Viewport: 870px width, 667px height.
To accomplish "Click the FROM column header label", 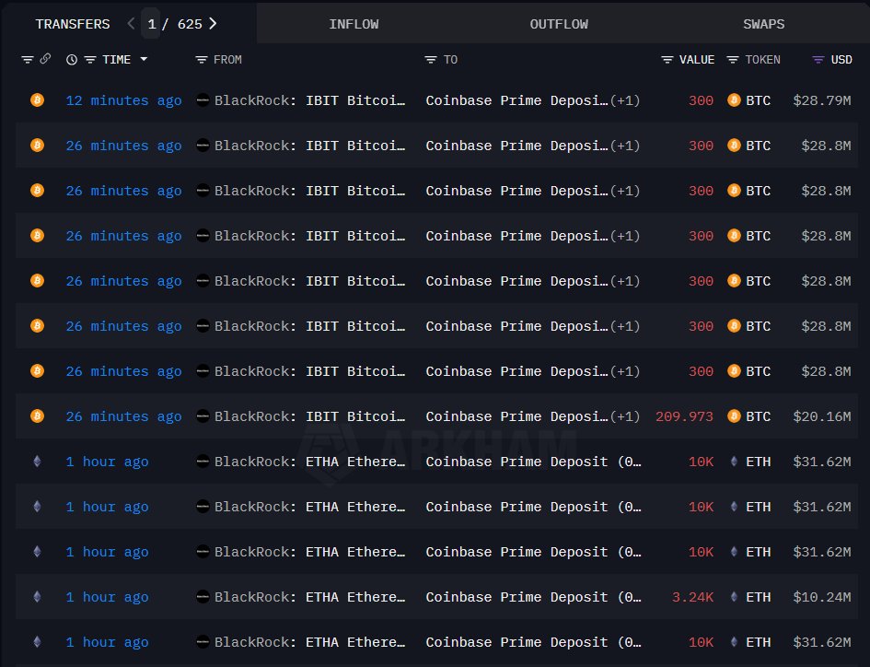I will 227,60.
